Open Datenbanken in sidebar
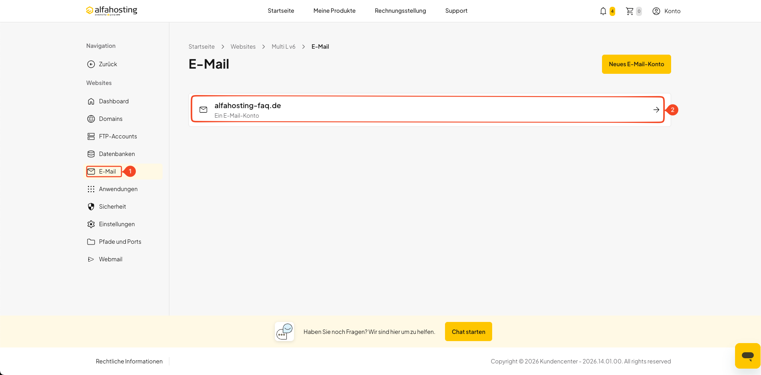Image resolution: width=761 pixels, height=375 pixels. 117,154
